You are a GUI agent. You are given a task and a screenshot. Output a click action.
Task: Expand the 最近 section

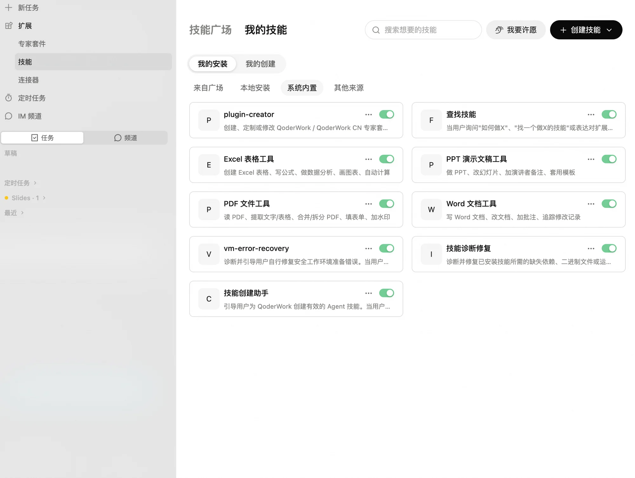(x=22, y=213)
